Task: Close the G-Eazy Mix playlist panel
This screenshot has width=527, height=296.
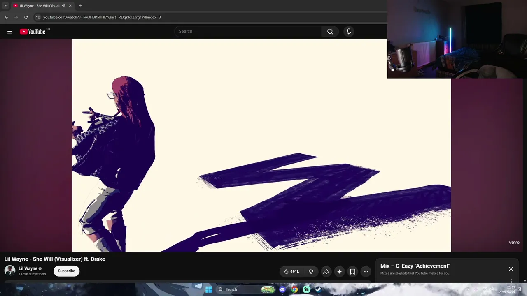Action: (x=511, y=269)
